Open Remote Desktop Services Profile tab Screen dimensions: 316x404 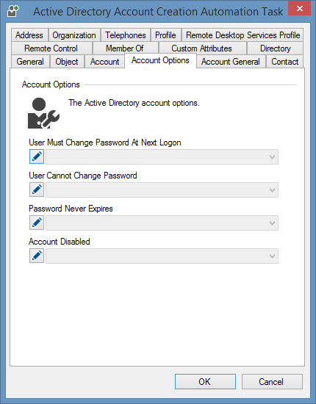(x=243, y=35)
